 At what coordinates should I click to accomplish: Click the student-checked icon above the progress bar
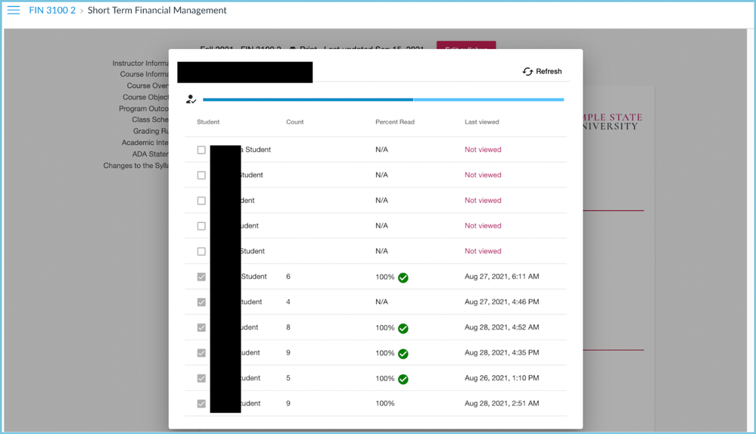(x=191, y=99)
